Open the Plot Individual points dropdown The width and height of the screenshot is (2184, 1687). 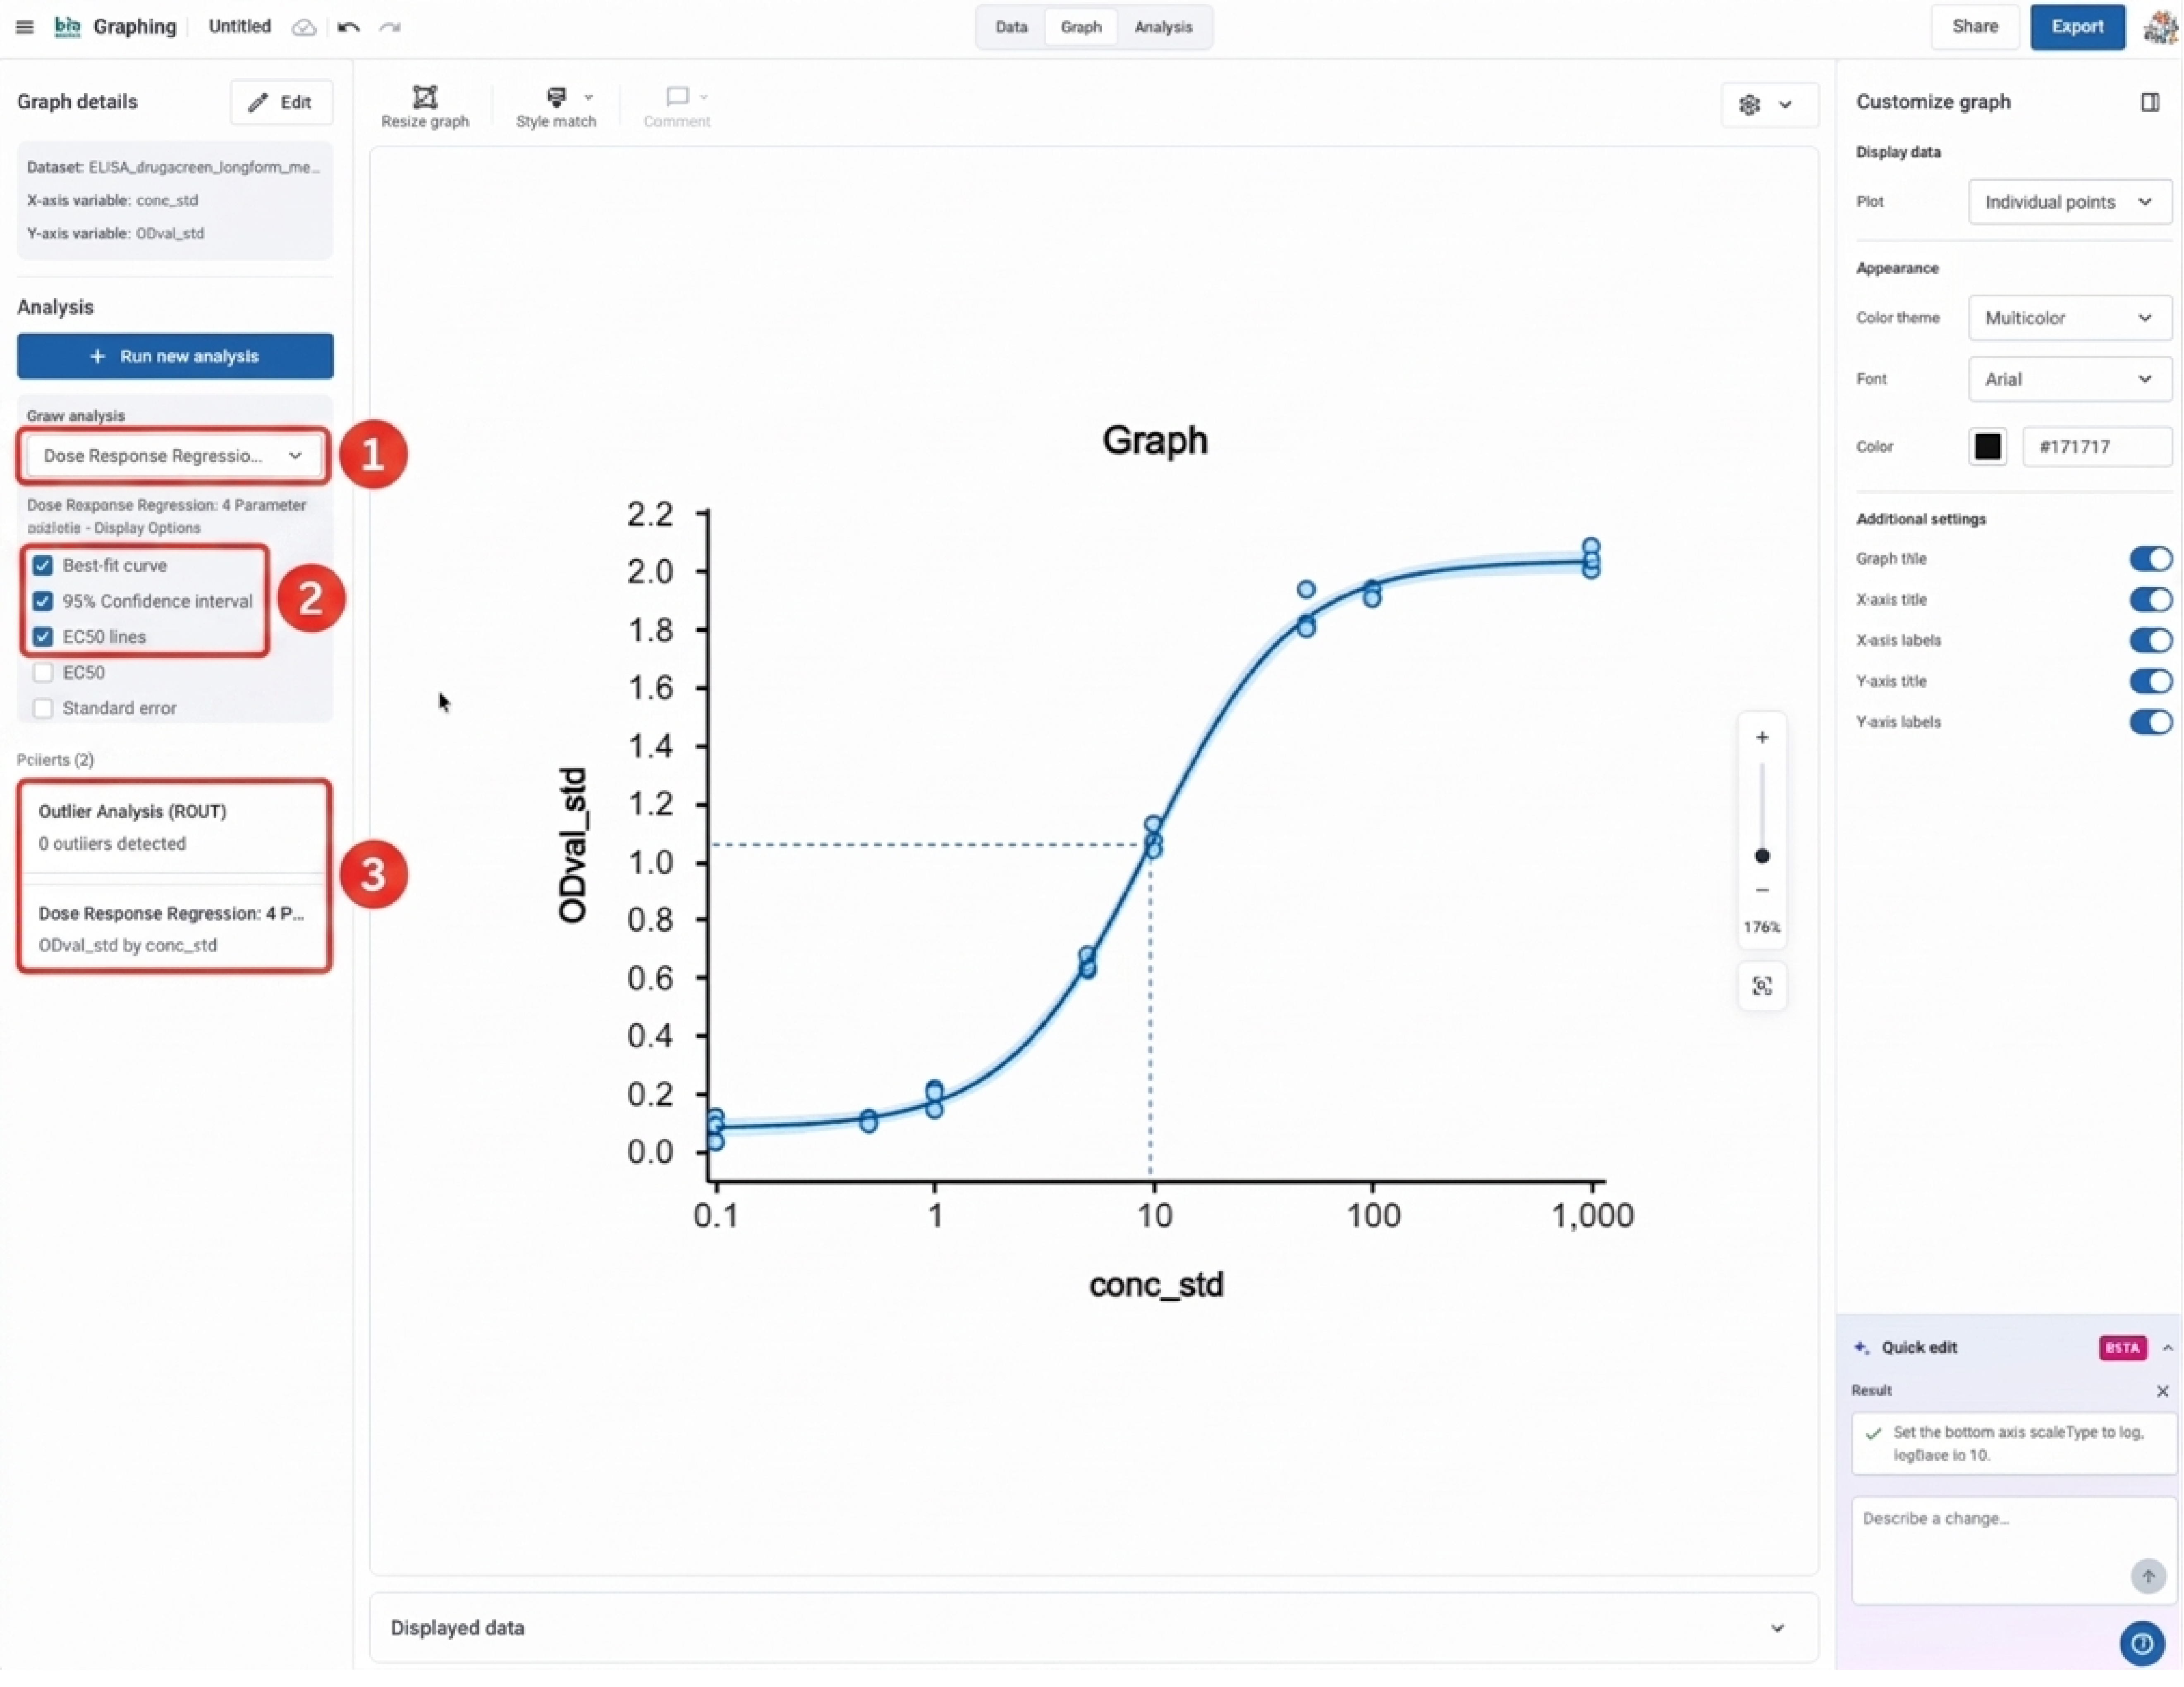[x=2070, y=202]
